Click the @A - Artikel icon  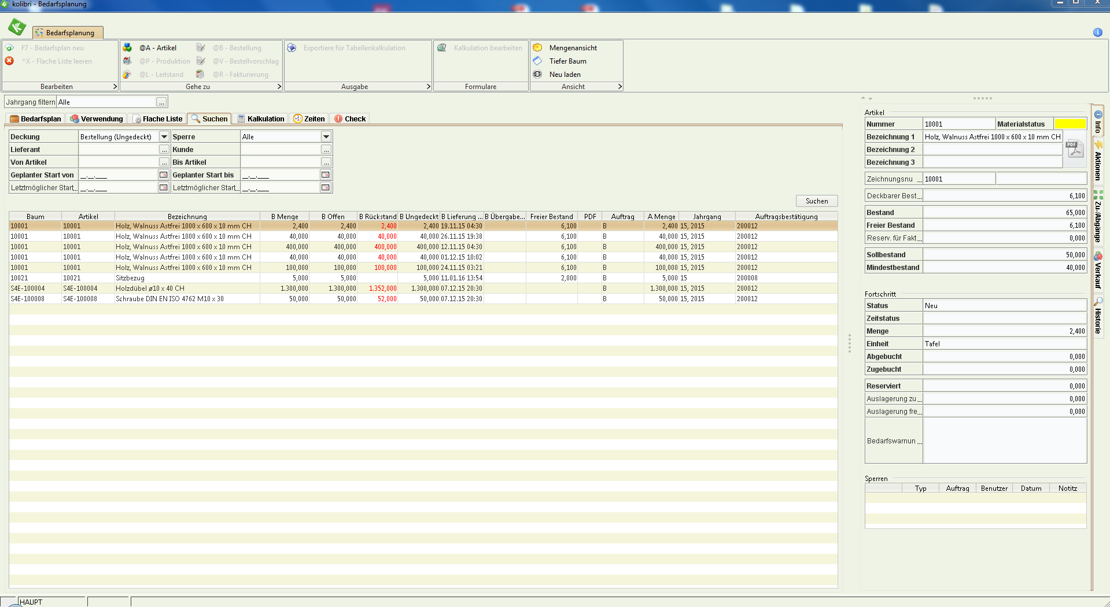127,47
